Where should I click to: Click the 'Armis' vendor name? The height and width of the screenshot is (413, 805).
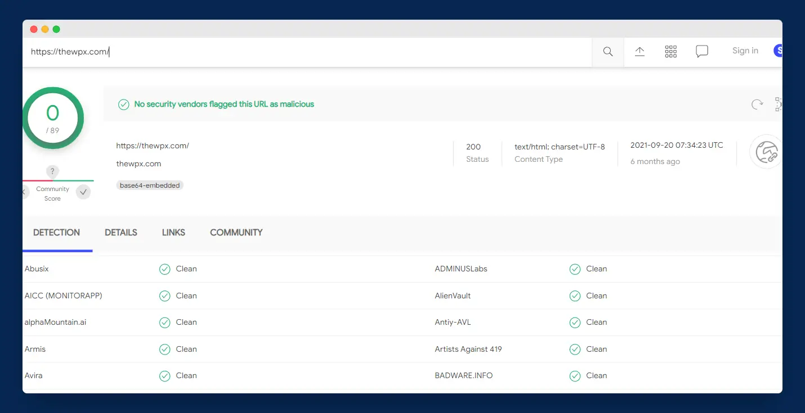point(35,350)
